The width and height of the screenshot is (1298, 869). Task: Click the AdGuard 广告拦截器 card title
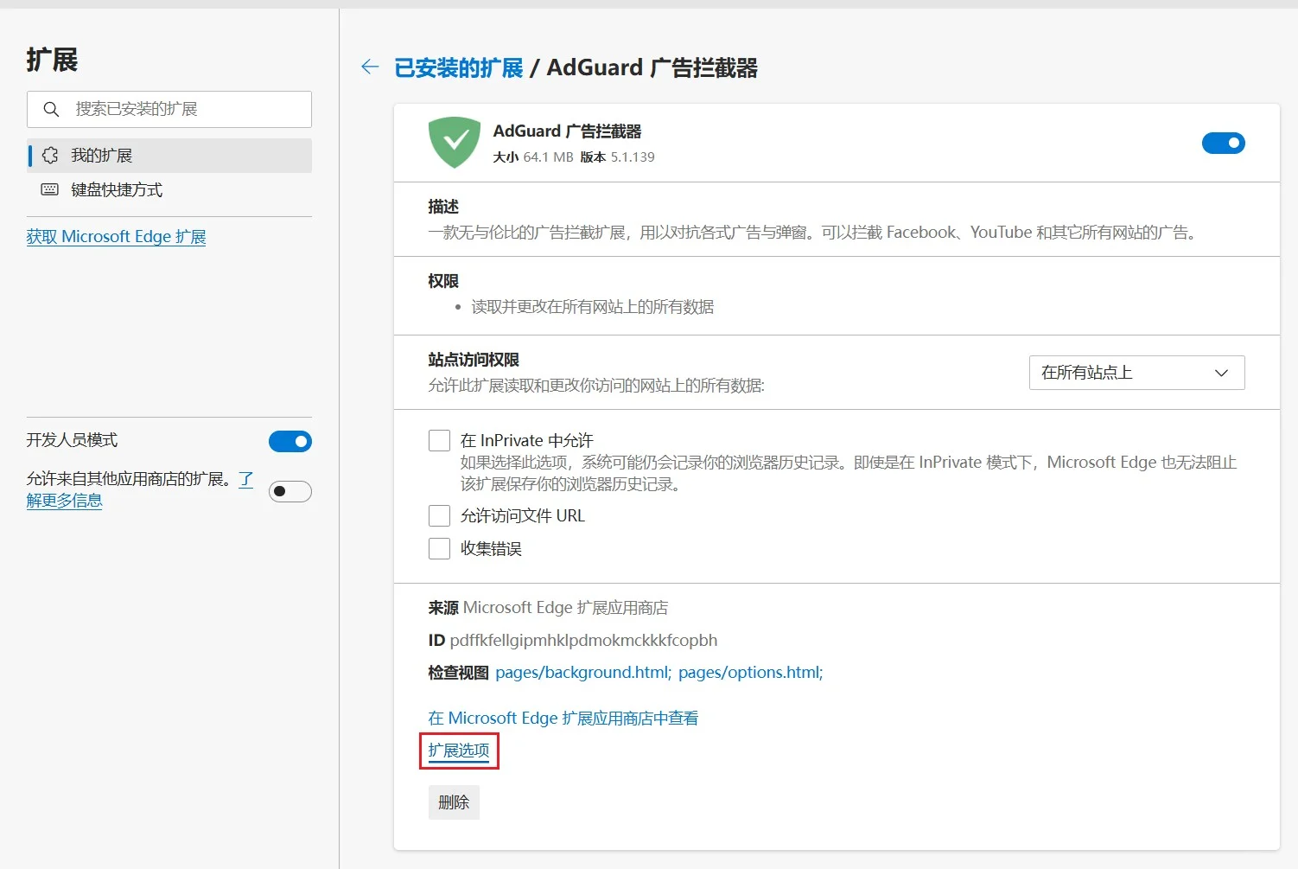pyautogui.click(x=567, y=131)
